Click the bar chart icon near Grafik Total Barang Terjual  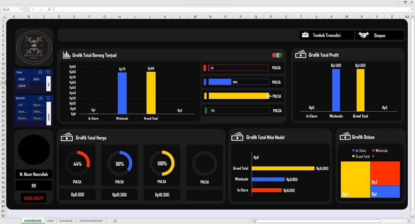(67, 55)
